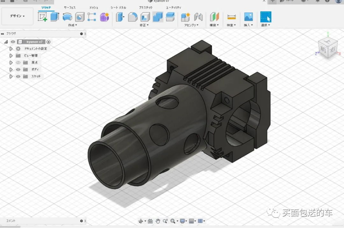Screen dimensions: 344x228
Task: Open the アセンブリ dropdown menu
Action: click(191, 25)
